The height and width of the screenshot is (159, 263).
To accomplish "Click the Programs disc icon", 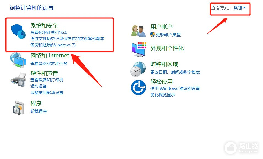I will [x=18, y=108].
